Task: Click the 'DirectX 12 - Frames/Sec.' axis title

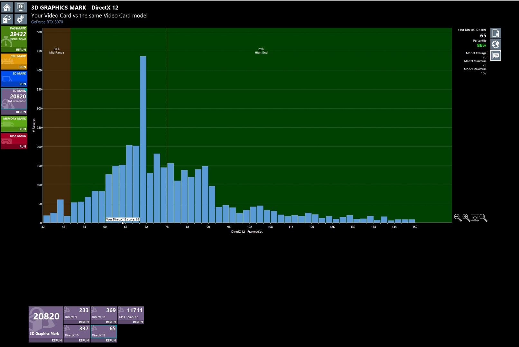Action: (x=247, y=232)
